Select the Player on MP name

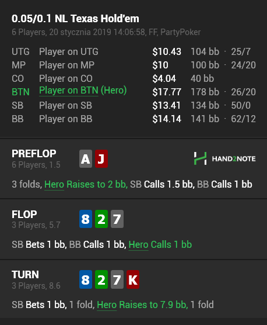pyautogui.click(x=66, y=65)
